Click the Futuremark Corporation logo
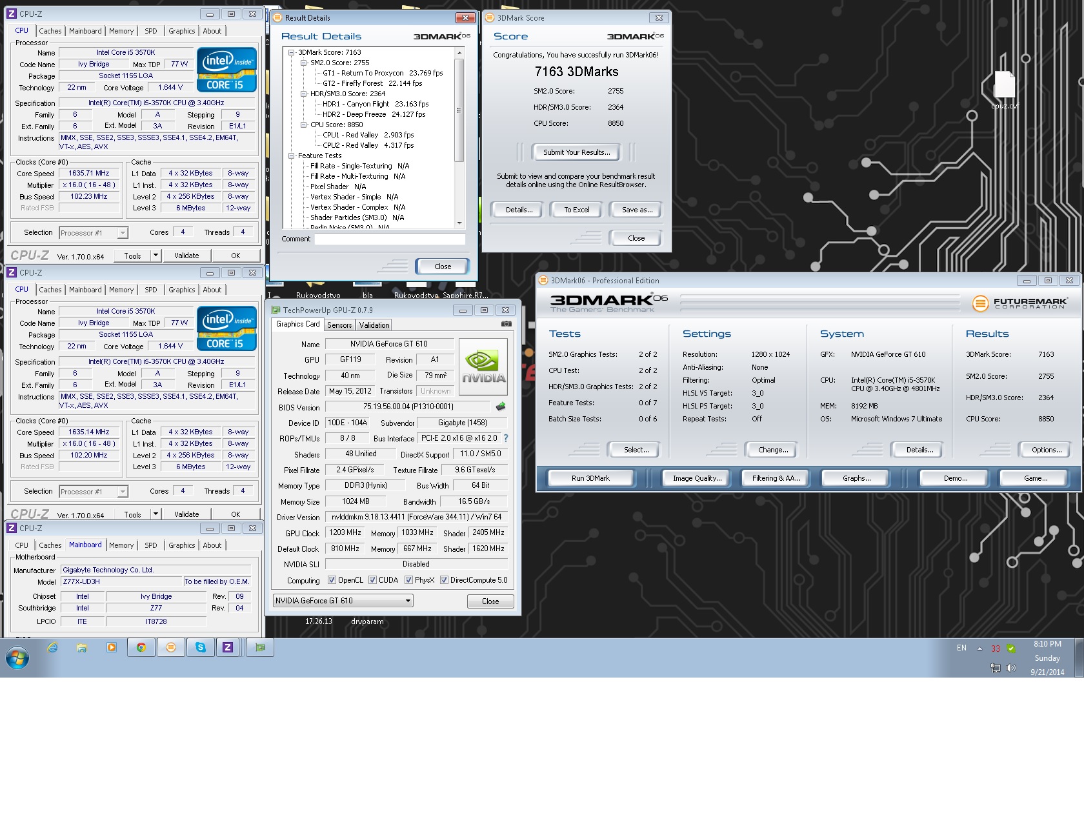The width and height of the screenshot is (1084, 826). 1020,303
